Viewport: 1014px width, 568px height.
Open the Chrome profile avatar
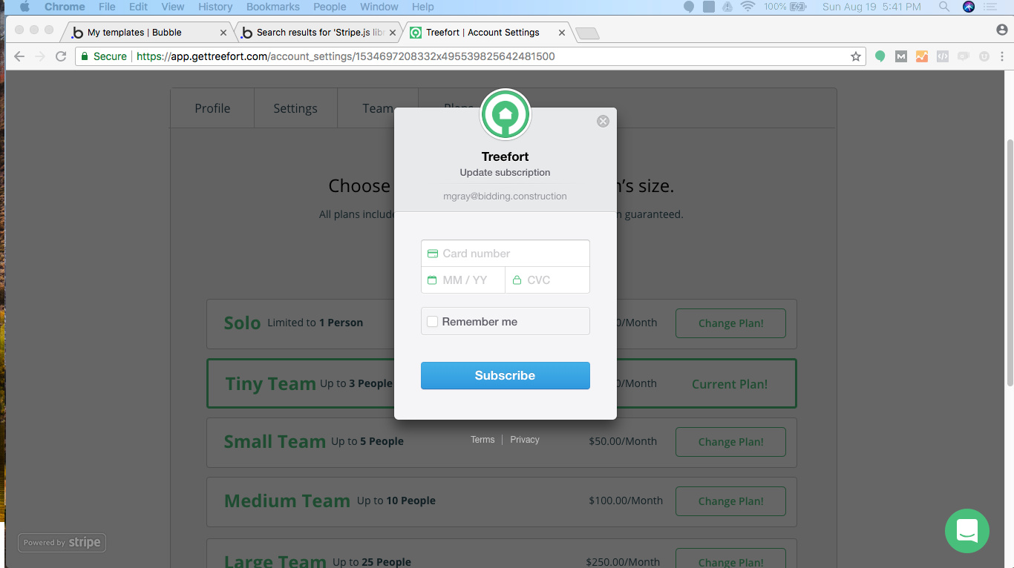pos(1002,30)
